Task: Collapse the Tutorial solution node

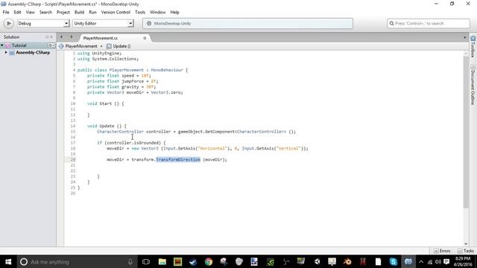Action: pyautogui.click(x=2, y=45)
